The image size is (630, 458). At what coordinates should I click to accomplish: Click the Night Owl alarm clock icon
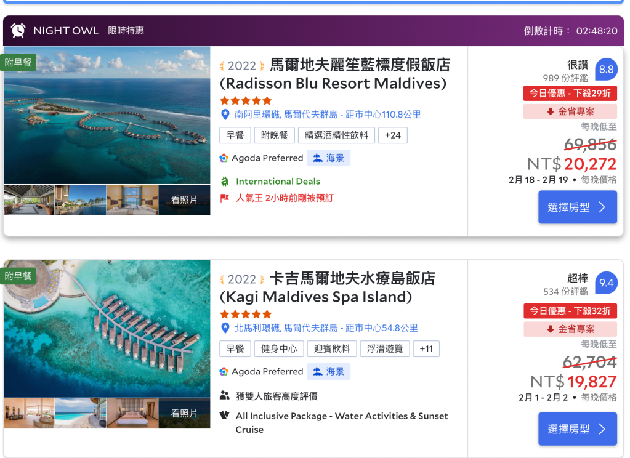(x=18, y=31)
